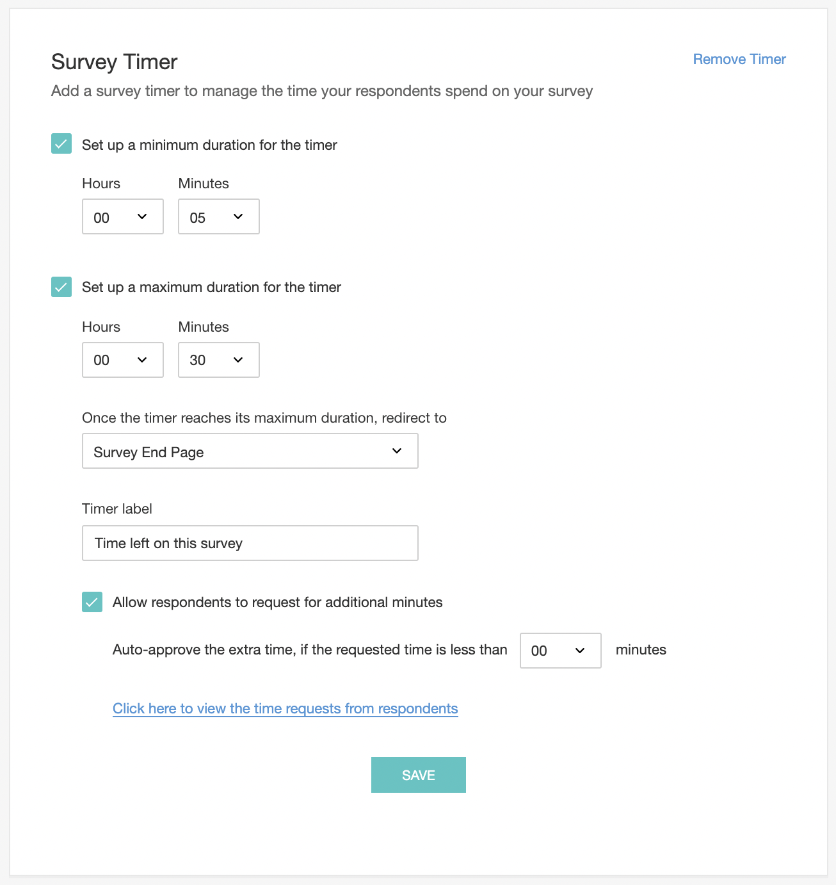The width and height of the screenshot is (836, 885).
Task: Click chevron arrow in maximum Minutes dropdown
Action: point(238,360)
